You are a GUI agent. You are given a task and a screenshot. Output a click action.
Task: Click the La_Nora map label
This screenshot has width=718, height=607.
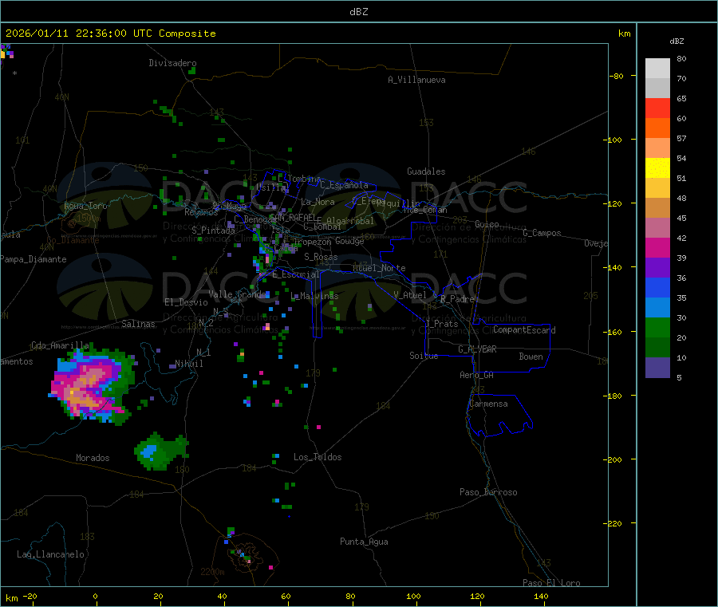pos(318,202)
